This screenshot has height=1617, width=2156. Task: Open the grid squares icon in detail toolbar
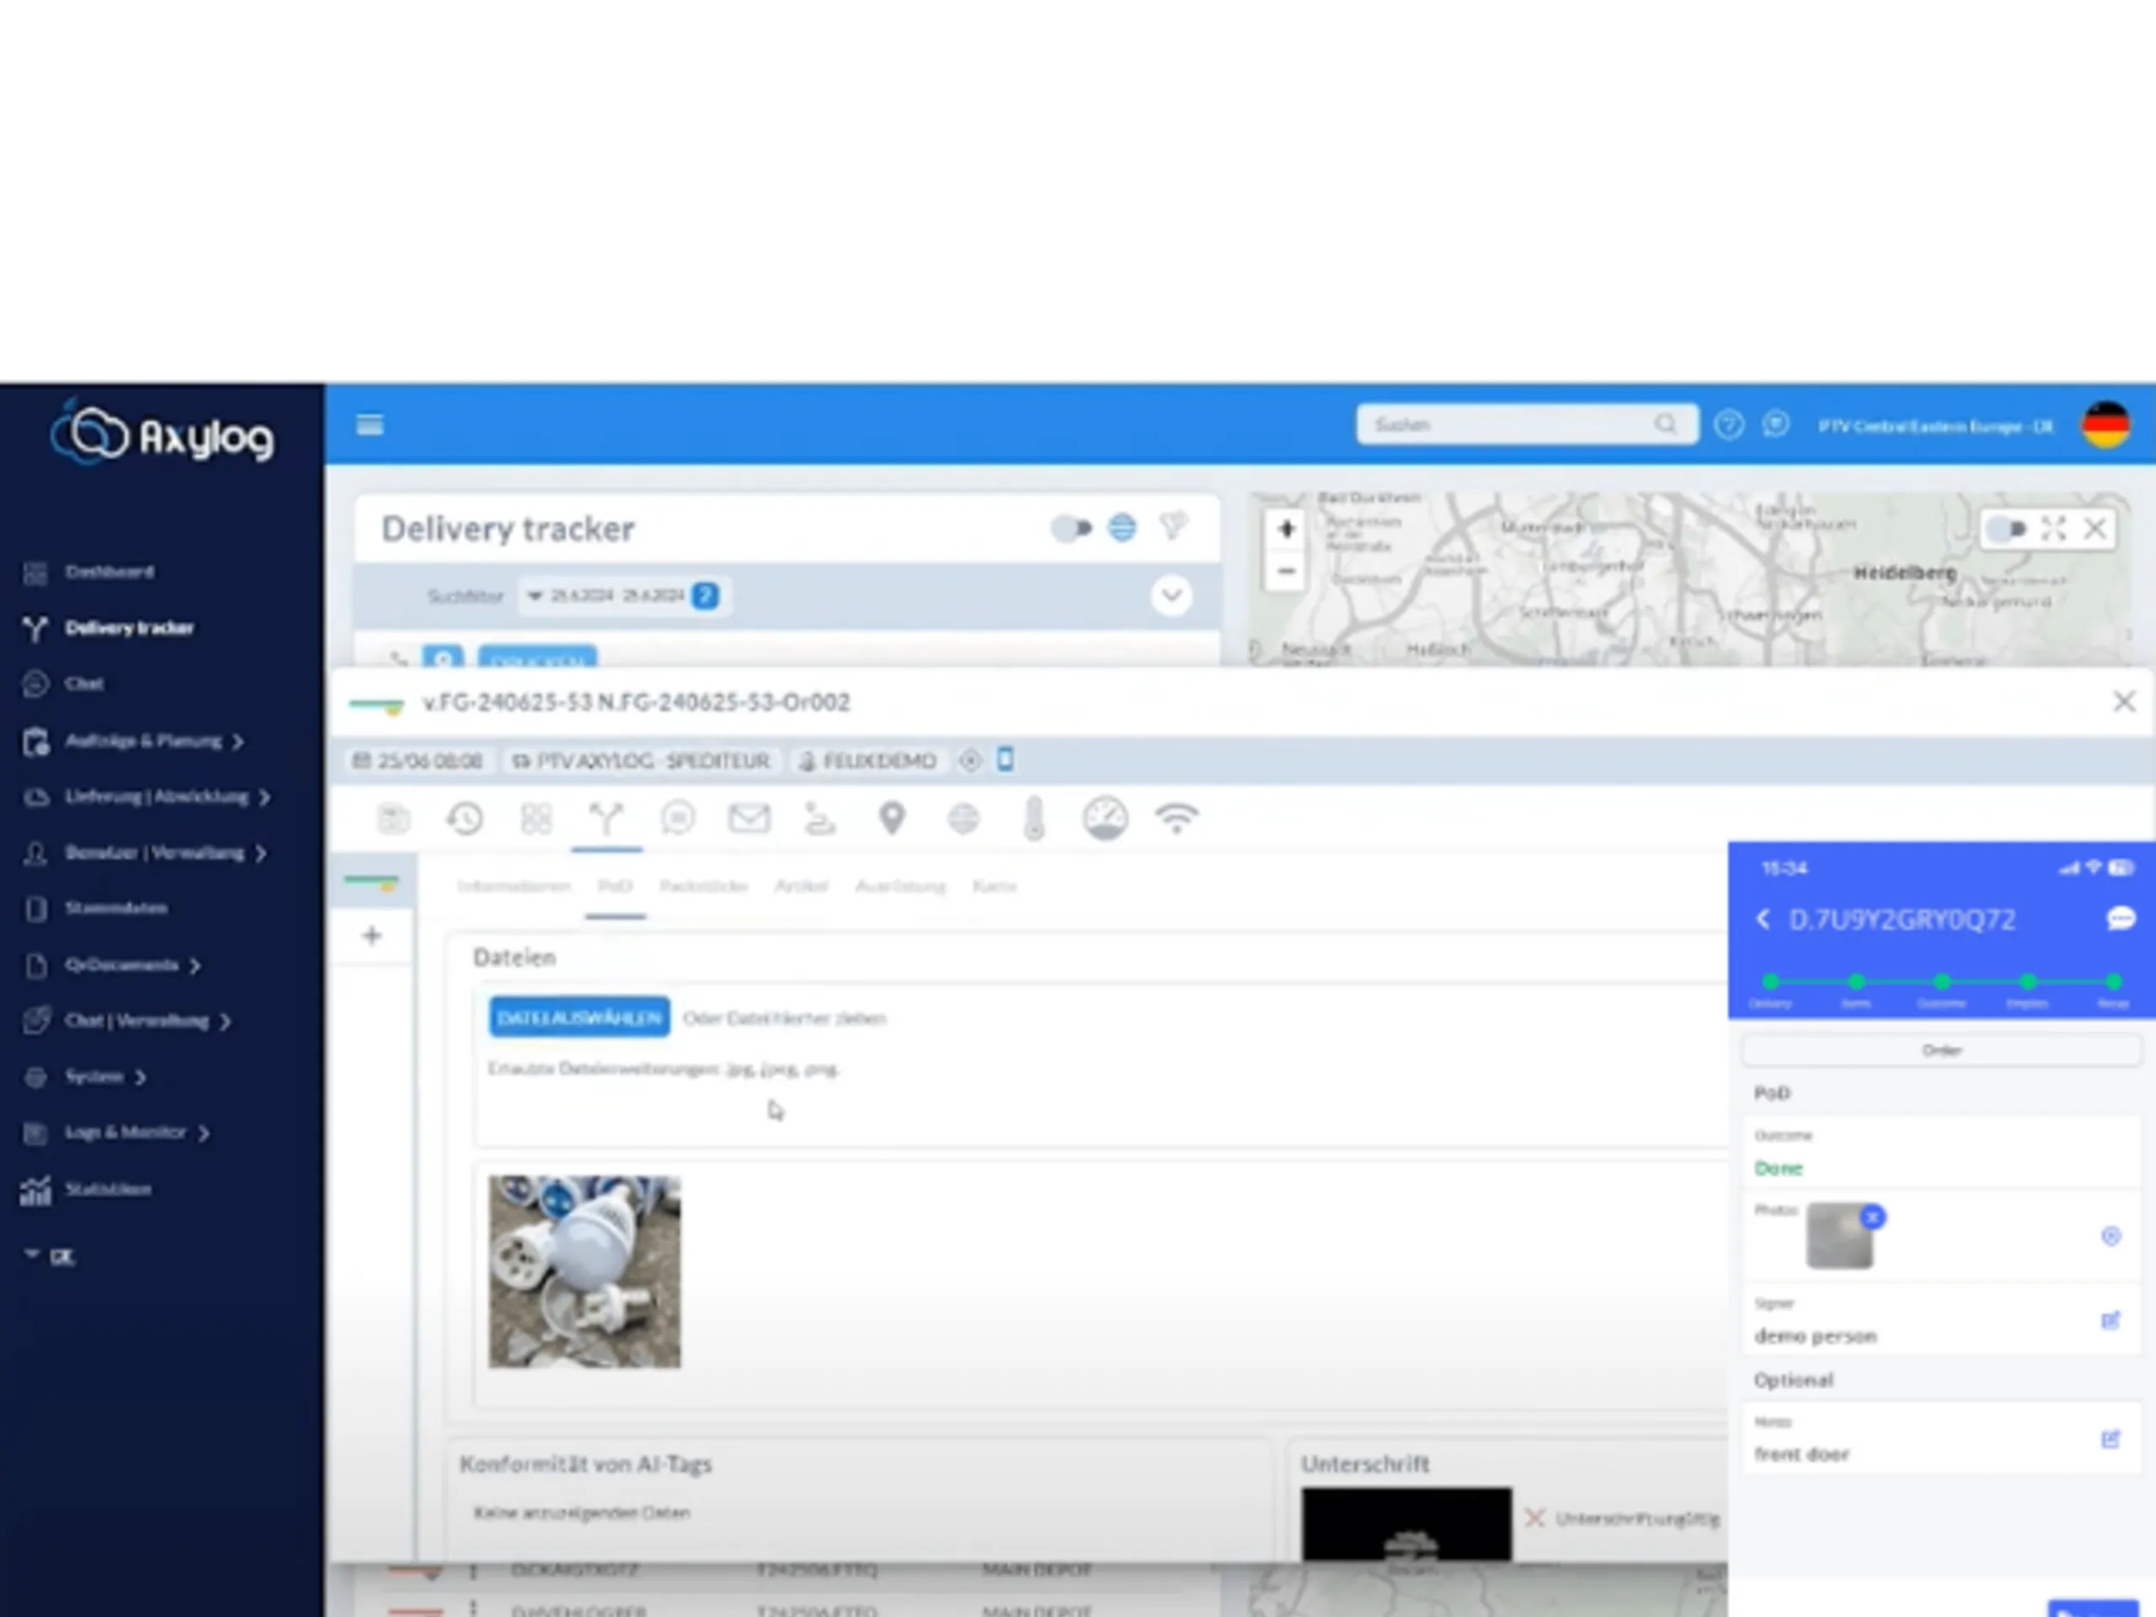[x=536, y=819]
